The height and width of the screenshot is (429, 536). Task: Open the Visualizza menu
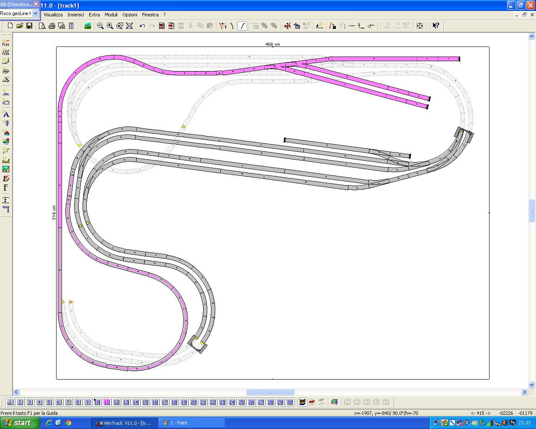pyautogui.click(x=53, y=15)
